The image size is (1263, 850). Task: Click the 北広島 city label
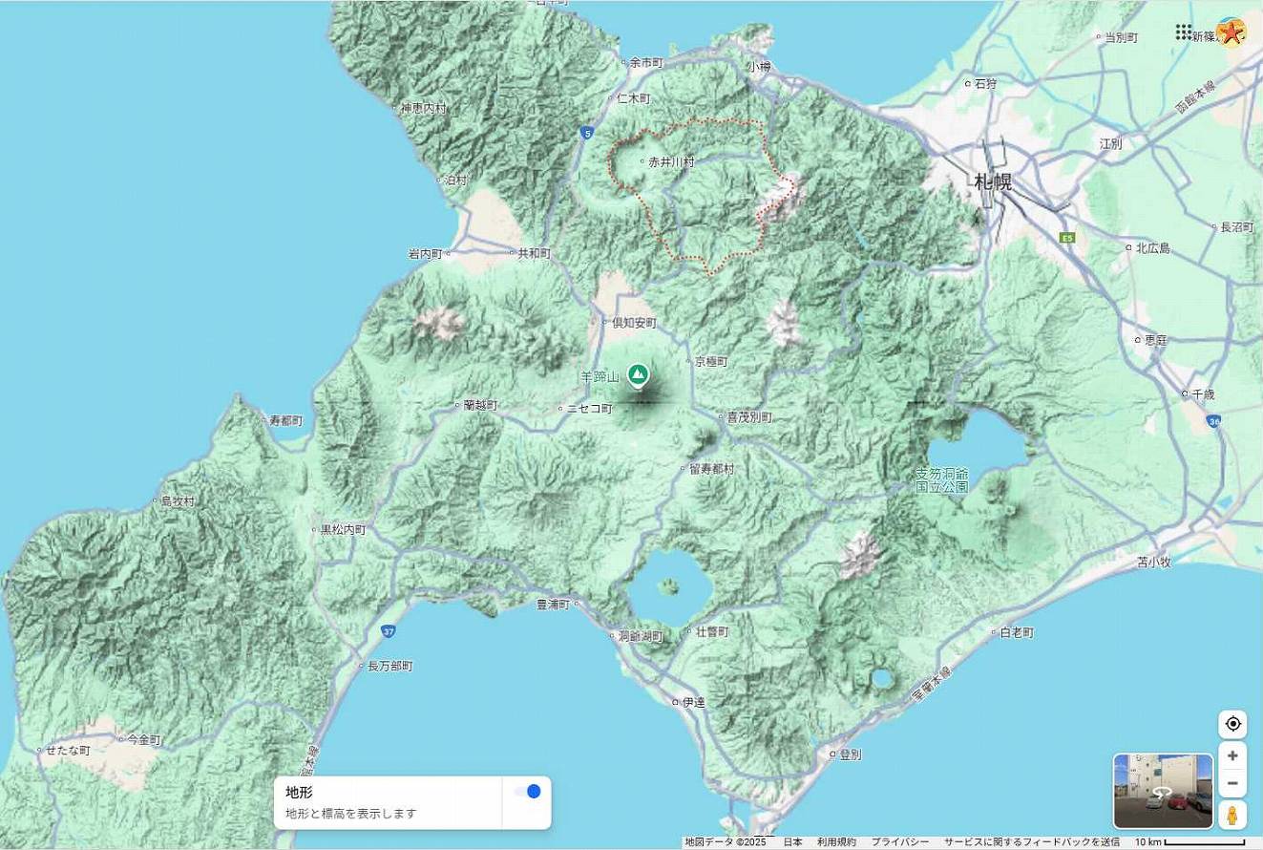[1152, 247]
